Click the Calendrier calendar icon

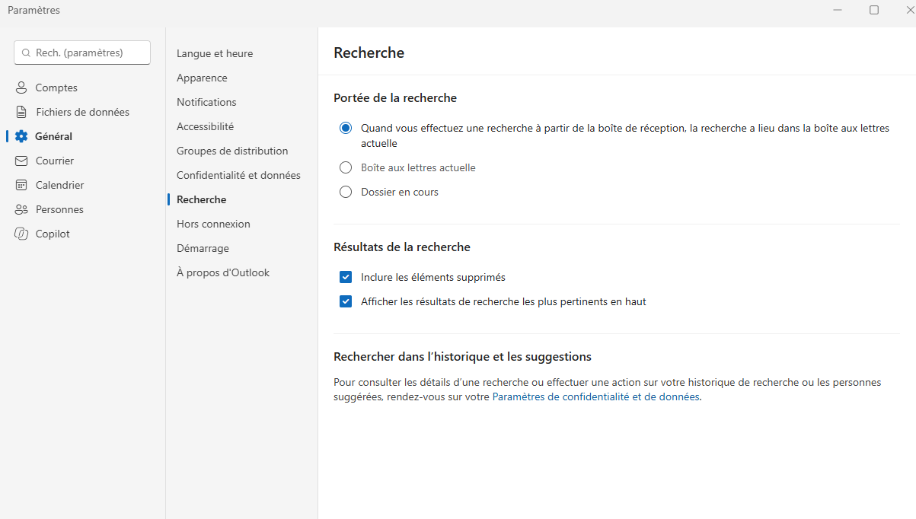tap(21, 185)
